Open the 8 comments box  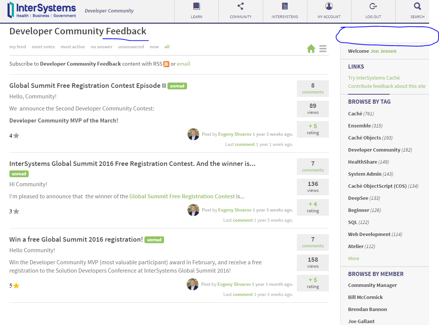(313, 89)
